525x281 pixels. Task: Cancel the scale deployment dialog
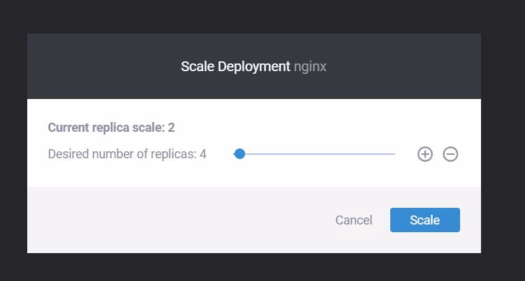tap(353, 220)
